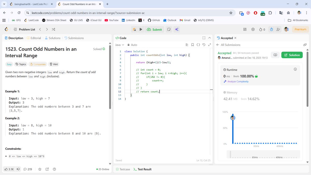Go back to All Submissions
The height and width of the screenshot is (175, 311).
pos(228,45)
